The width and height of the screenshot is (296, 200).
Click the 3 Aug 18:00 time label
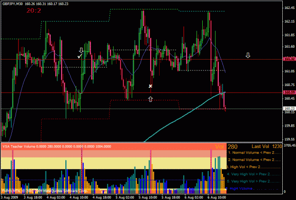pyautogui.click(x=33, y=197)
